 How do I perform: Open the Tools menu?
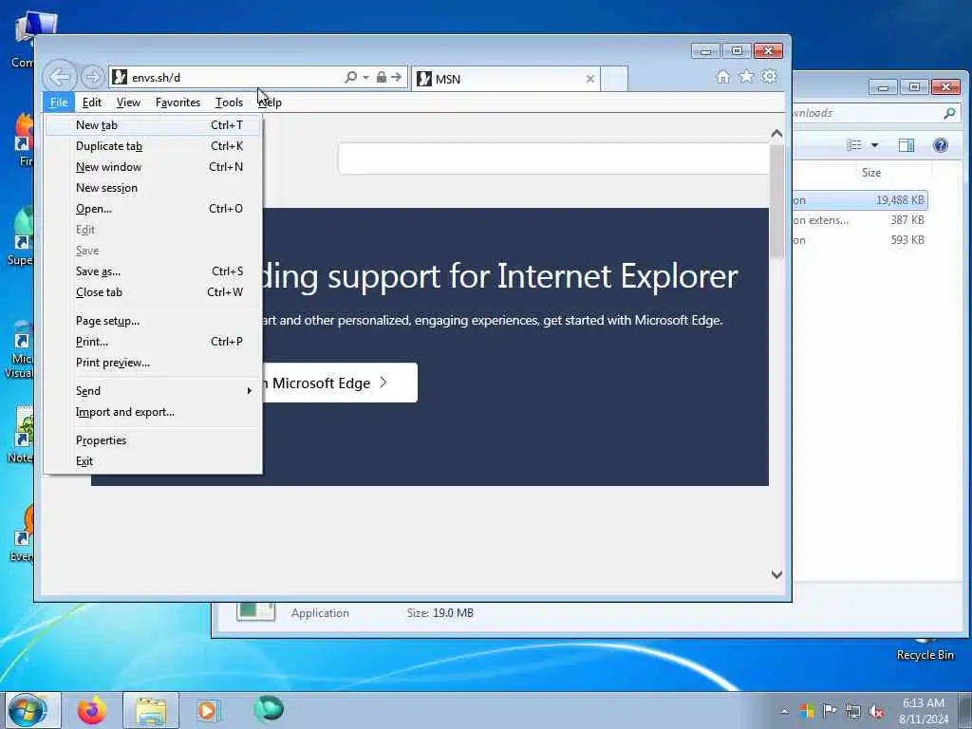229,103
